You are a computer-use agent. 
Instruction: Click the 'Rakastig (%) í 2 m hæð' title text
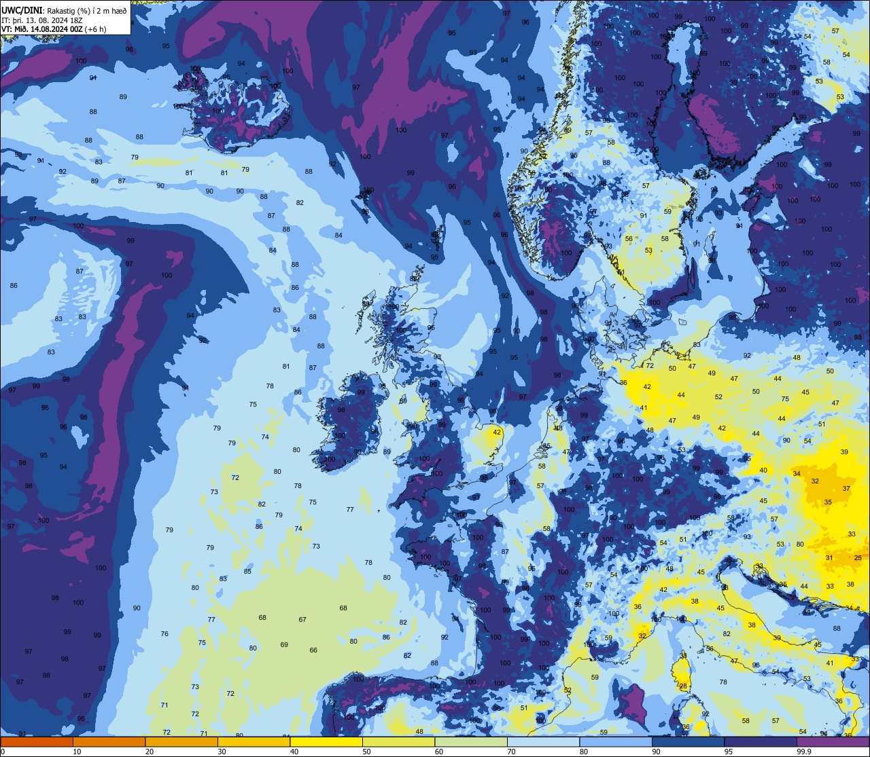pyautogui.click(x=87, y=10)
